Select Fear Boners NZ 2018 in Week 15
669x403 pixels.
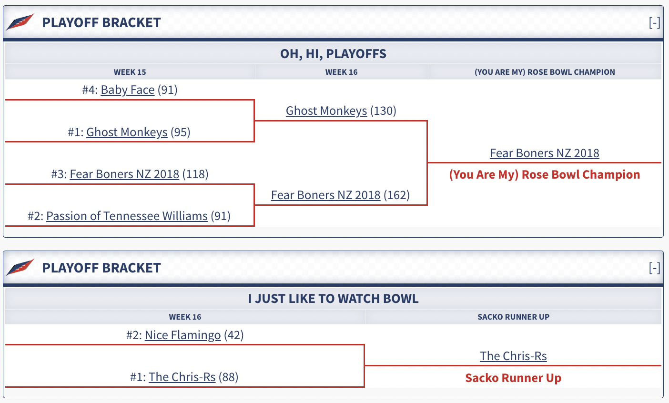click(x=124, y=174)
